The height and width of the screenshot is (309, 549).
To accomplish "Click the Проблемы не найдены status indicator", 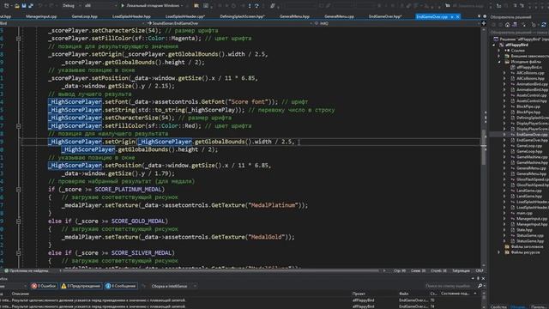I will (x=27, y=270).
